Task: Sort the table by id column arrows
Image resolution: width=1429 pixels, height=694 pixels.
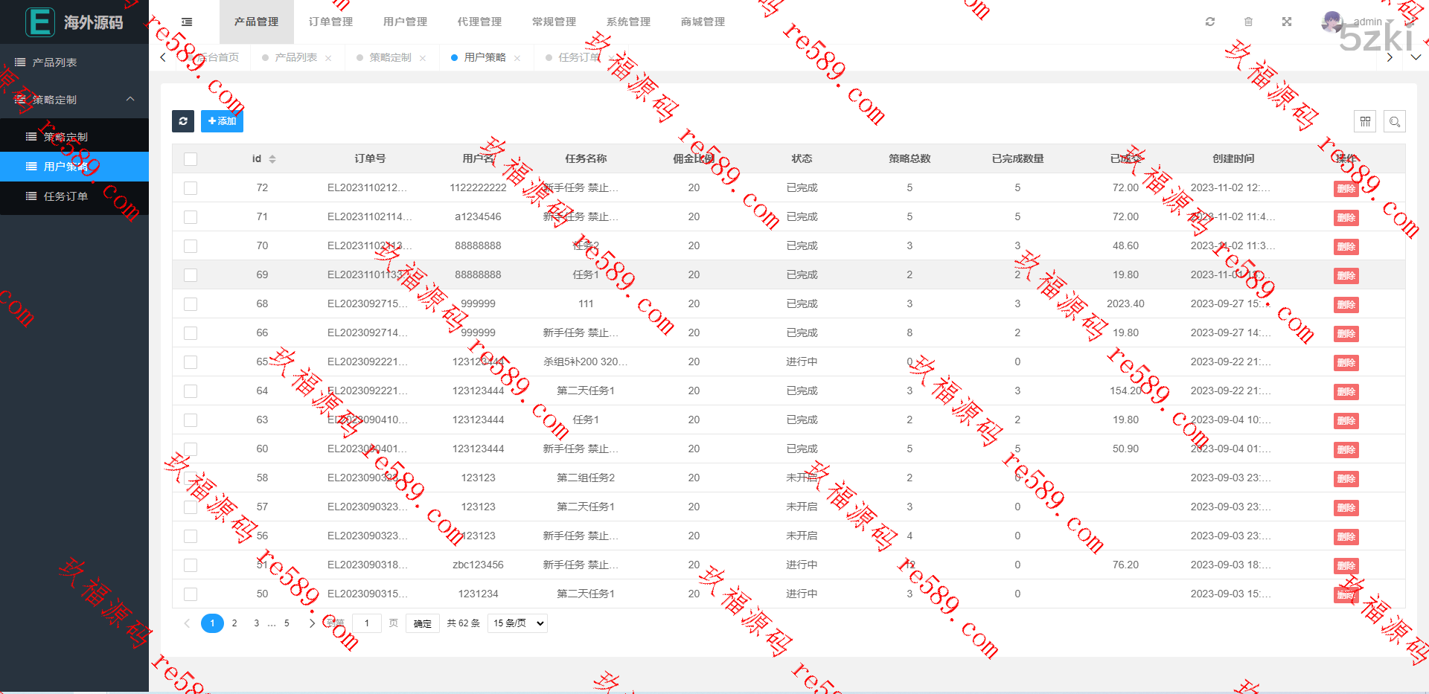Action: [272, 159]
